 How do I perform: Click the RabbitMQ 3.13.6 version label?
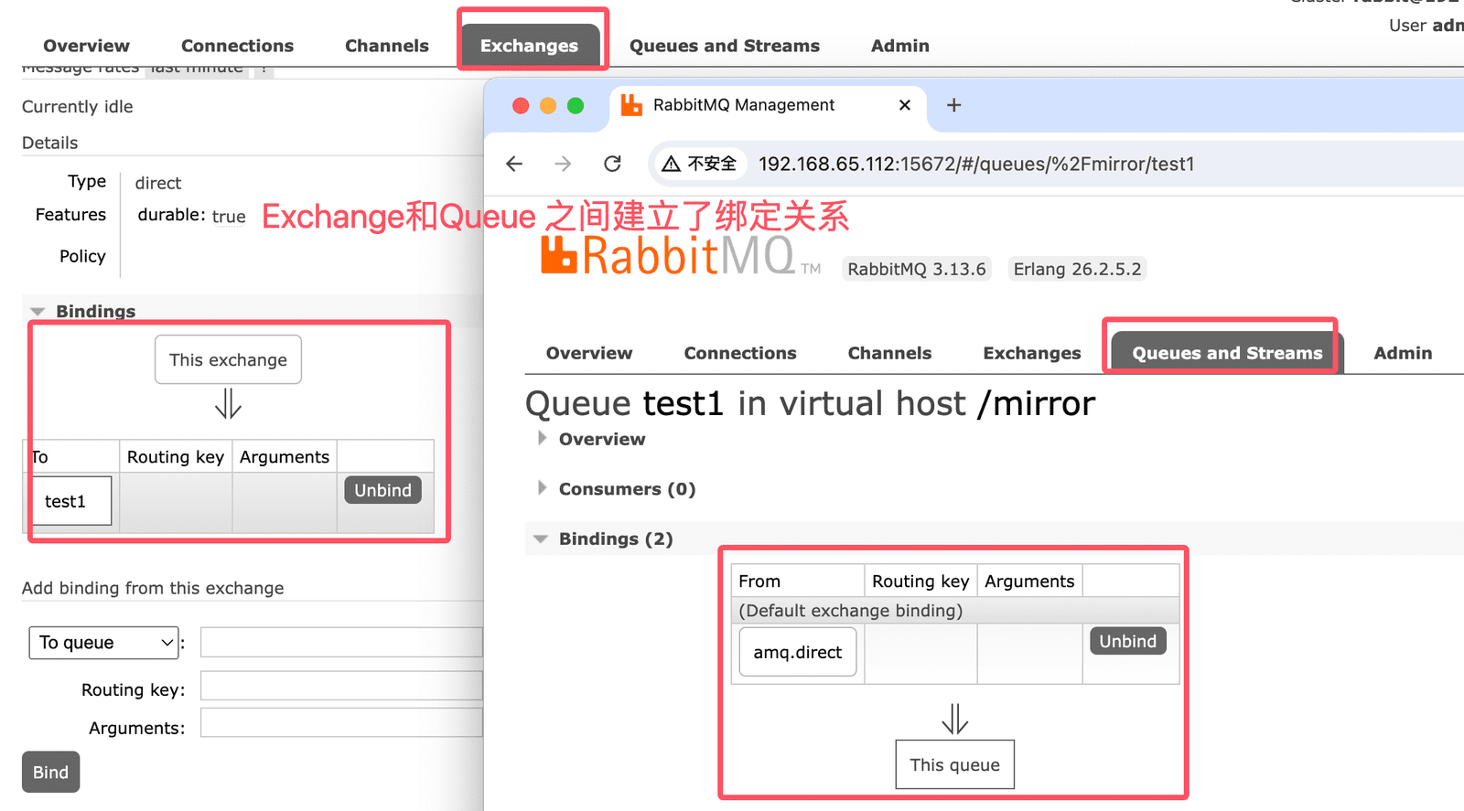click(916, 269)
